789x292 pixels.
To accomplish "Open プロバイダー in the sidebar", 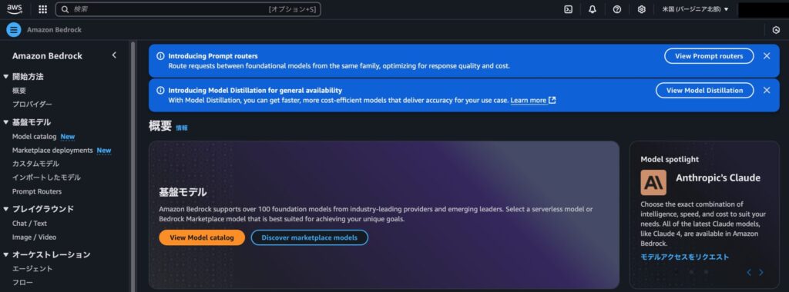I will tap(32, 105).
